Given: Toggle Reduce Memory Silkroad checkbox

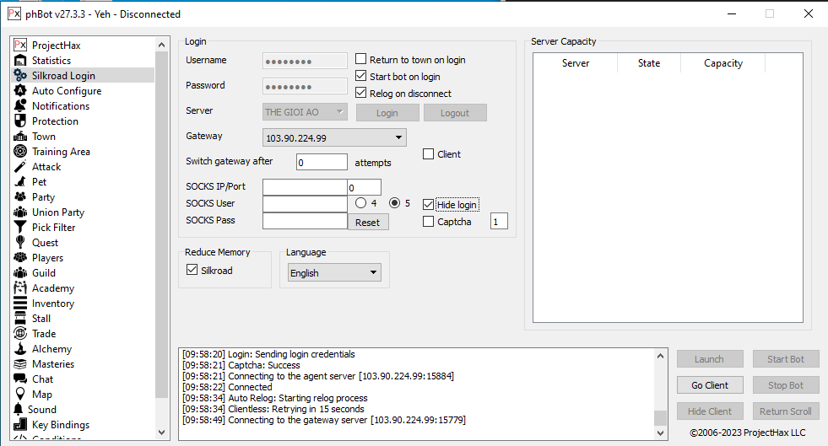Looking at the screenshot, I should point(192,271).
